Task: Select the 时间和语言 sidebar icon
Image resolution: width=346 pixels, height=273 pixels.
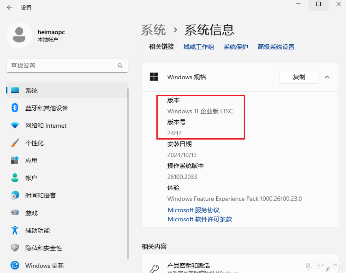Action: [15, 195]
